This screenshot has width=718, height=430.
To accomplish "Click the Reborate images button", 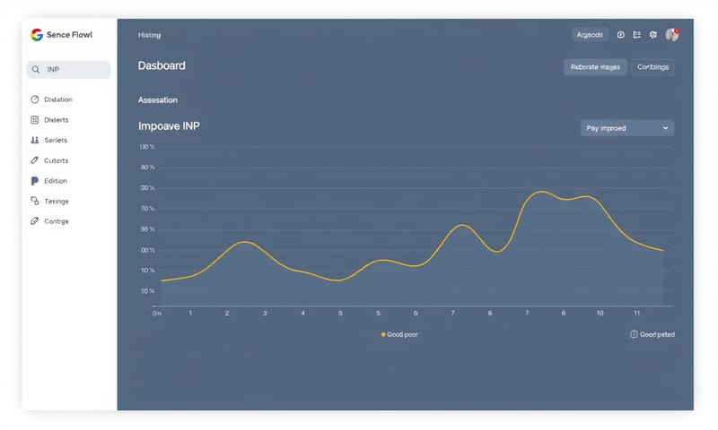I will click(x=595, y=67).
